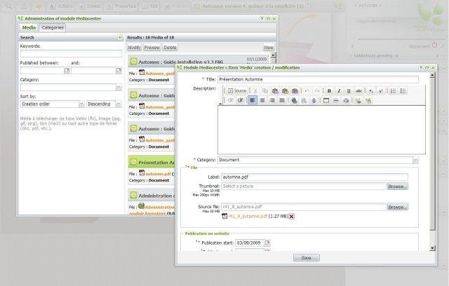
Task: Select Align Left in editor toolbar
Action: (253, 100)
